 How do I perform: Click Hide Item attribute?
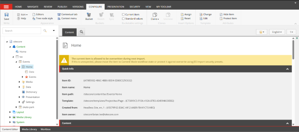click(227, 15)
